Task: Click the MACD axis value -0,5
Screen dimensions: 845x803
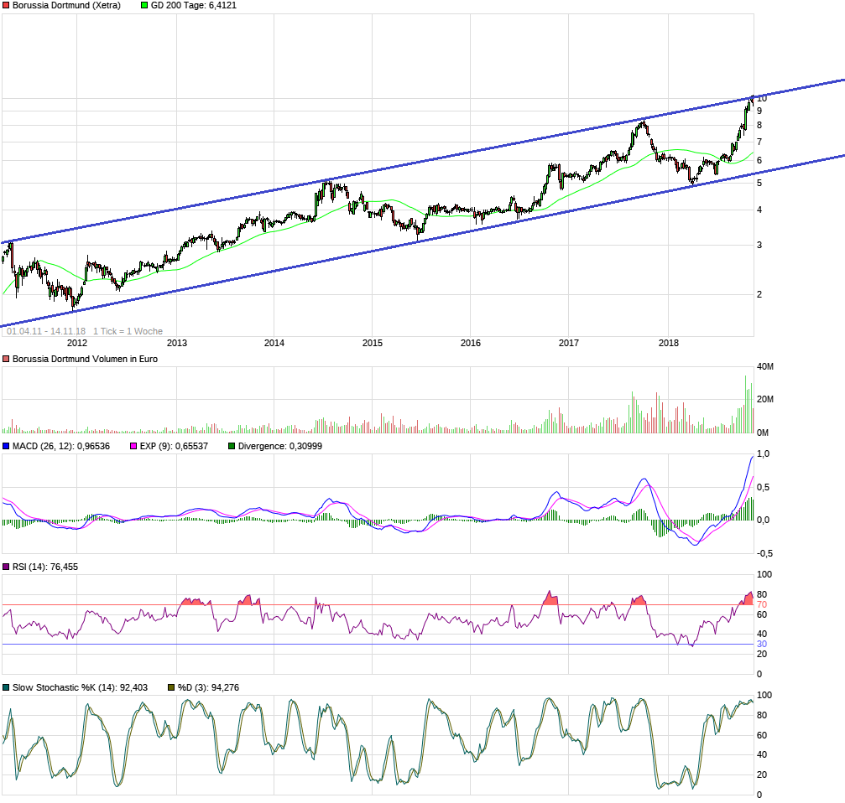Action: point(764,553)
